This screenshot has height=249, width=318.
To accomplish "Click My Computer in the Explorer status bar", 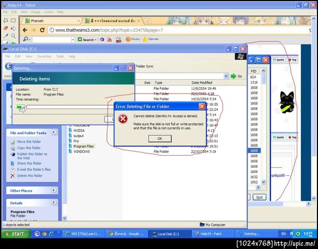I will [213, 225].
